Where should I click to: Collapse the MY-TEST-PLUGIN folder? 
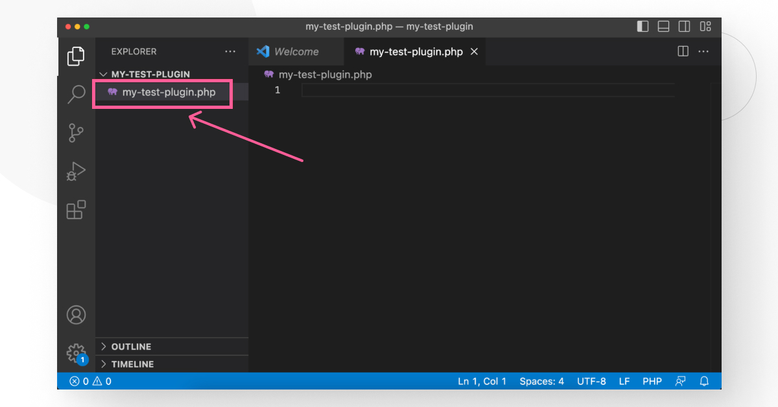tap(104, 74)
